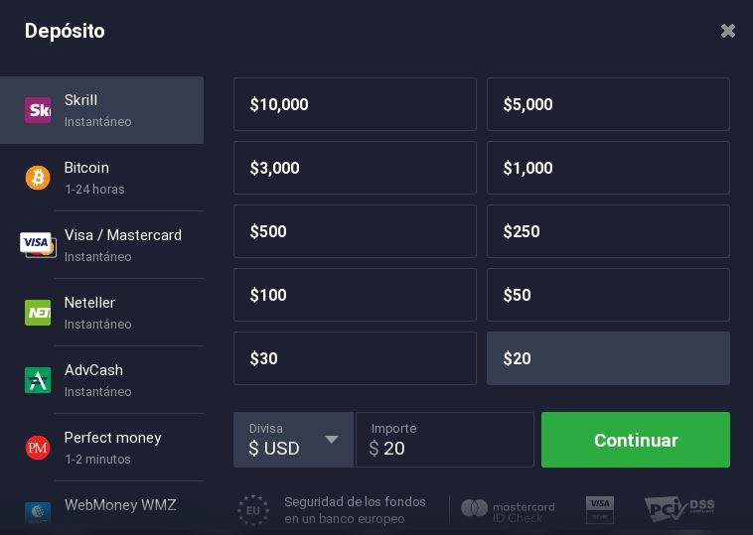Choose the $5,000 preset amount
The image size is (753, 535).
pyautogui.click(x=608, y=104)
